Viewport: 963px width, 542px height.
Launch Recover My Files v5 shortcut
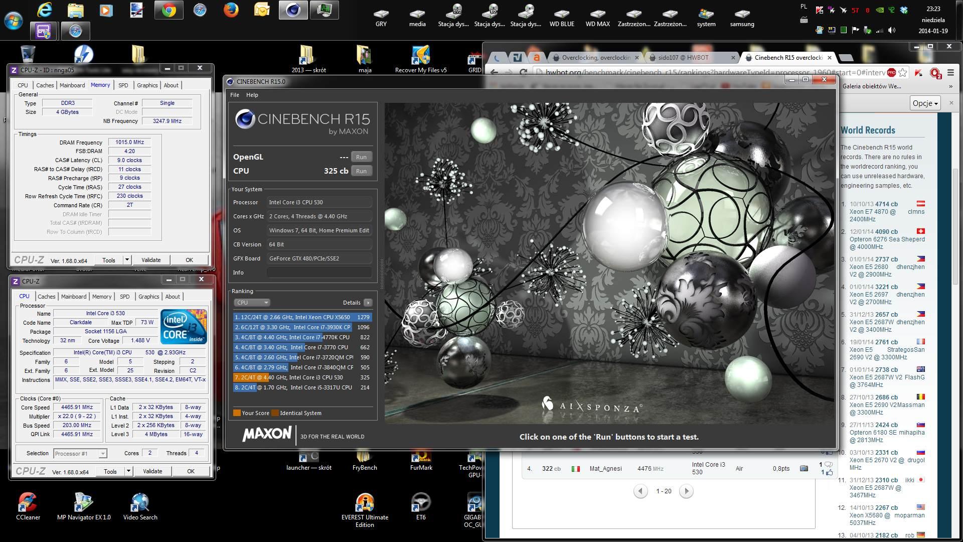coord(421,59)
